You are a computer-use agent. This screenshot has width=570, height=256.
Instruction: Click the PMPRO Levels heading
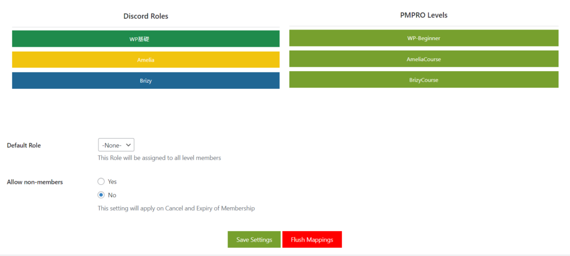[x=424, y=15]
